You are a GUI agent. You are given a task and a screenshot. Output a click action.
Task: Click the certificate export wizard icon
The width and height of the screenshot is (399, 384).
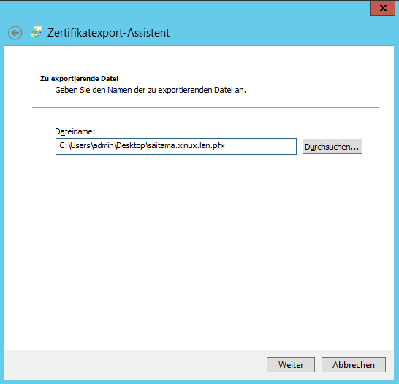click(37, 32)
